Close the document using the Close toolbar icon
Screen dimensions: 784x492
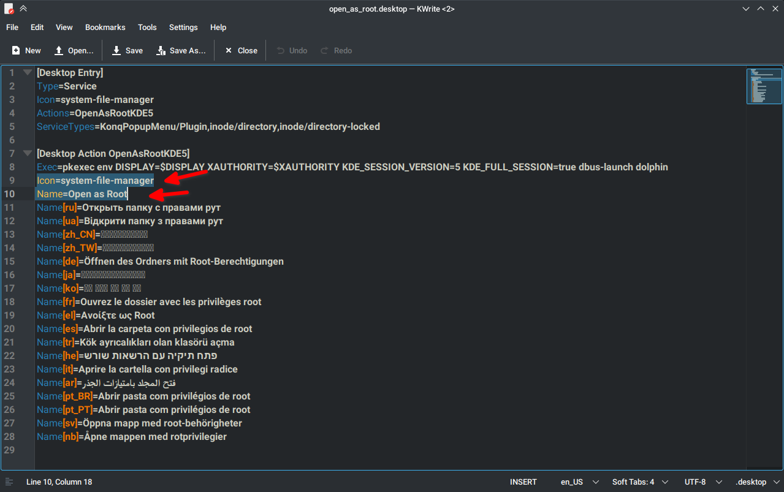pos(229,51)
